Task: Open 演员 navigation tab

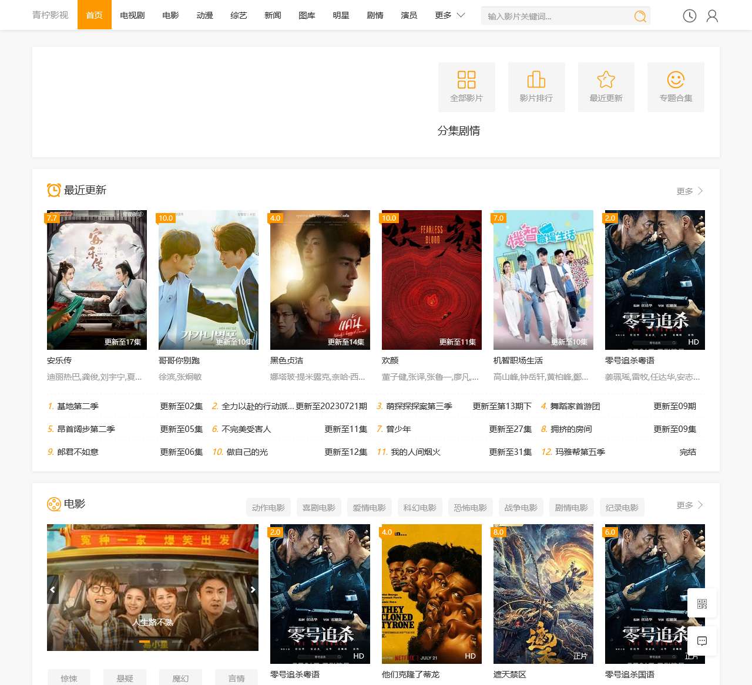Action: (409, 15)
